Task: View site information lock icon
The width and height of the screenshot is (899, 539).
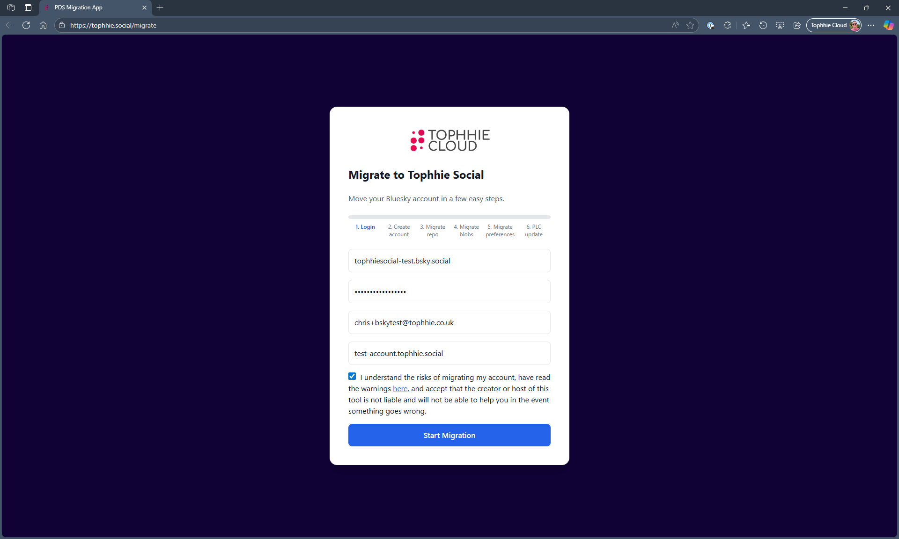Action: [62, 25]
